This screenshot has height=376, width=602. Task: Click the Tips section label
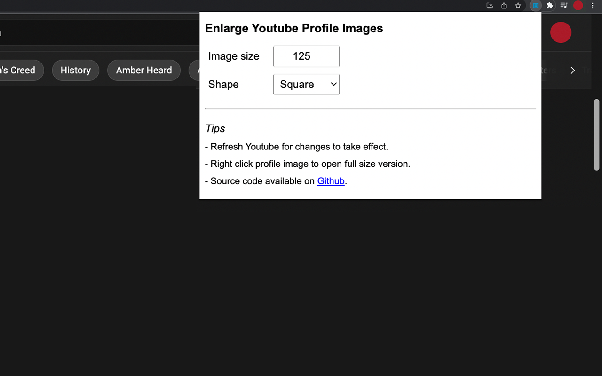[x=215, y=128]
